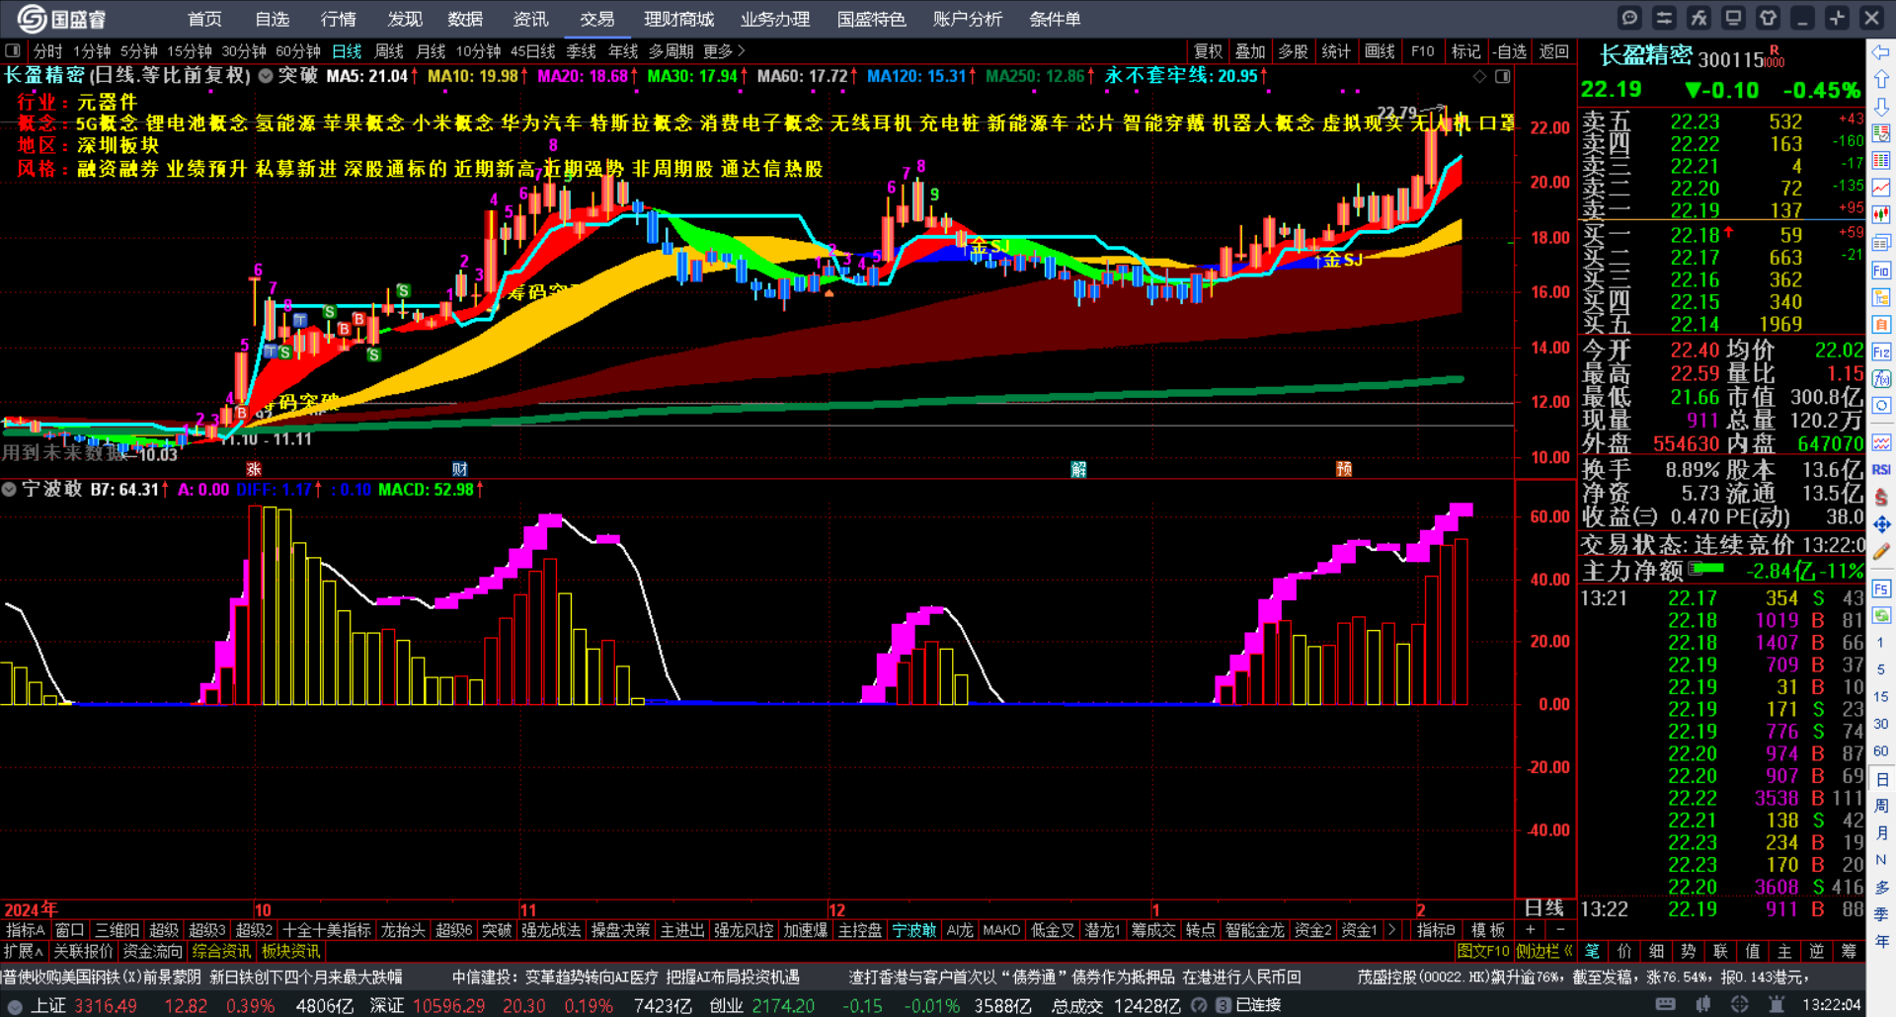Toggle the 统计 statistics option

(x=1336, y=51)
